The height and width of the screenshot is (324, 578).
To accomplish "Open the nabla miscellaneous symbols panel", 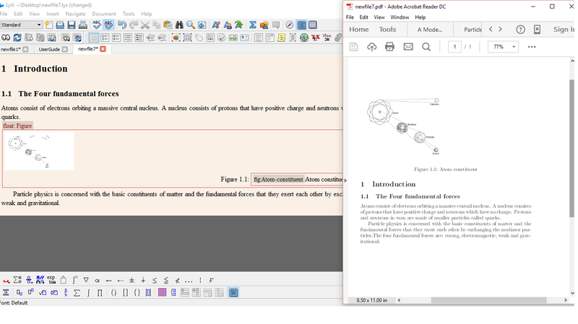I will [x=86, y=280].
